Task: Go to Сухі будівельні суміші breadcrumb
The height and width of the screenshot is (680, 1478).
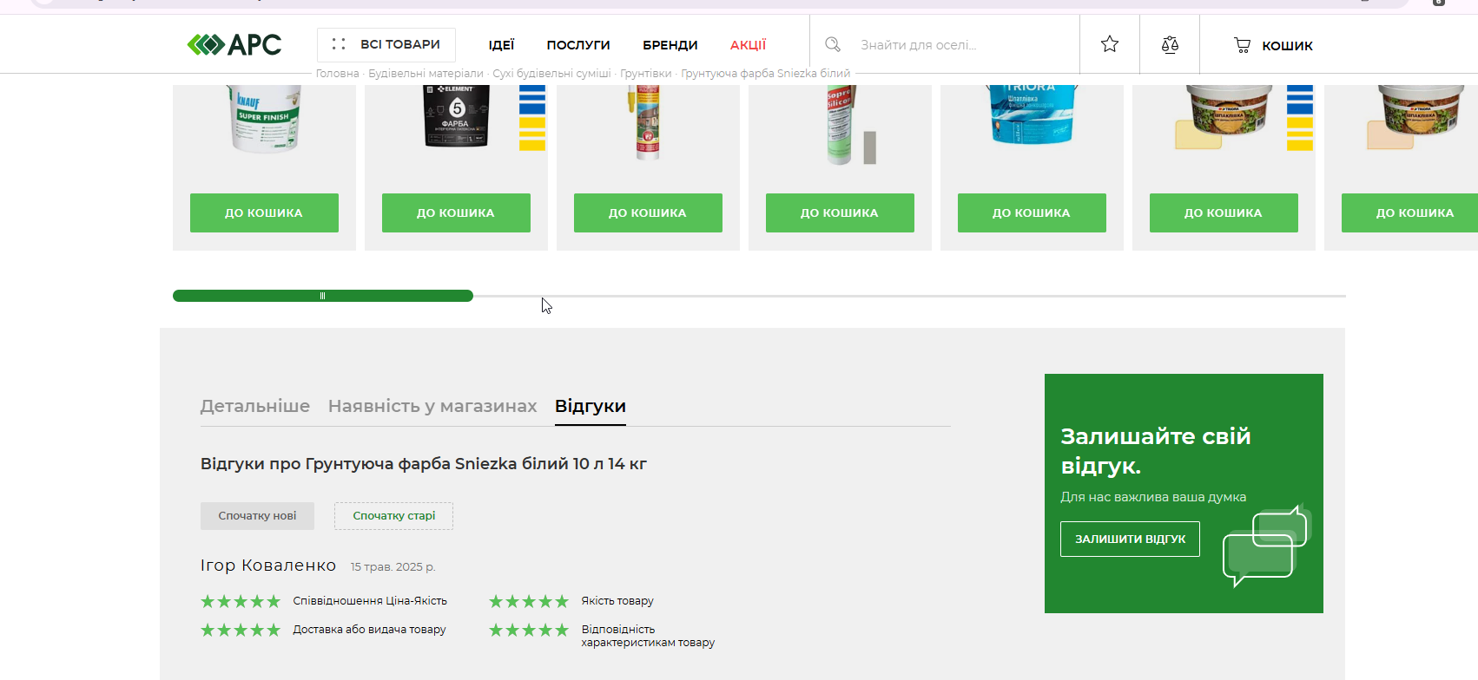Action: [x=551, y=74]
